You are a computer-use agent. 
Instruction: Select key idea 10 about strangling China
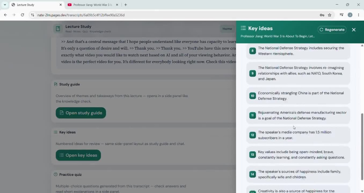tap(298, 96)
